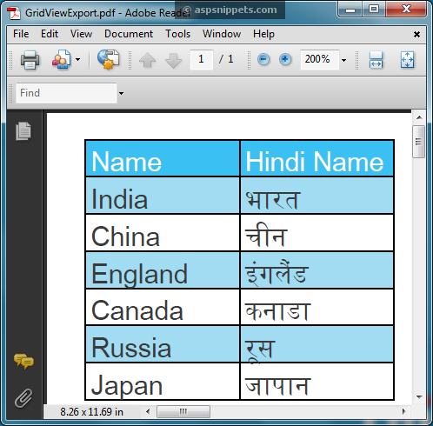The height and width of the screenshot is (426, 433).
Task: Go to next page arrow
Action: click(173, 60)
